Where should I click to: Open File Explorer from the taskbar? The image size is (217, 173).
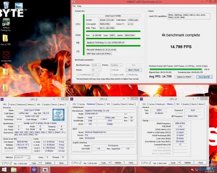(x=14, y=170)
